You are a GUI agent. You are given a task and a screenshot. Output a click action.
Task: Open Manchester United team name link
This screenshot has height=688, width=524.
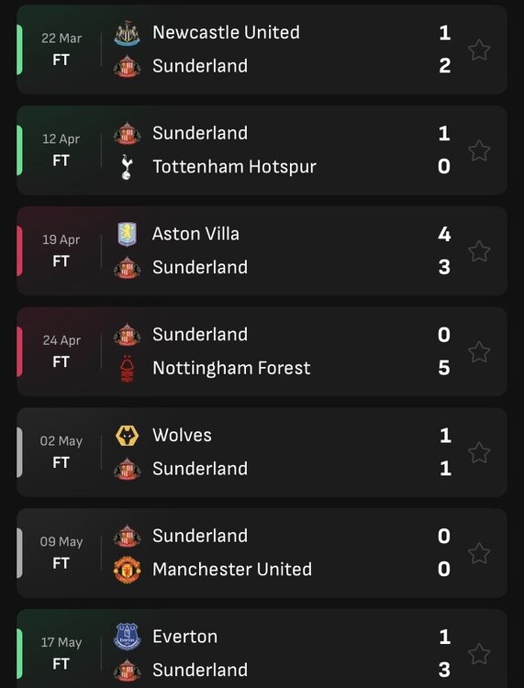(232, 569)
